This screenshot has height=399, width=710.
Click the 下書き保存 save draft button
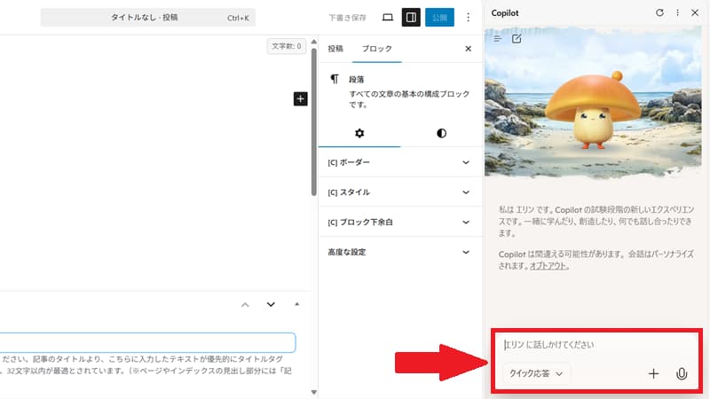point(347,18)
